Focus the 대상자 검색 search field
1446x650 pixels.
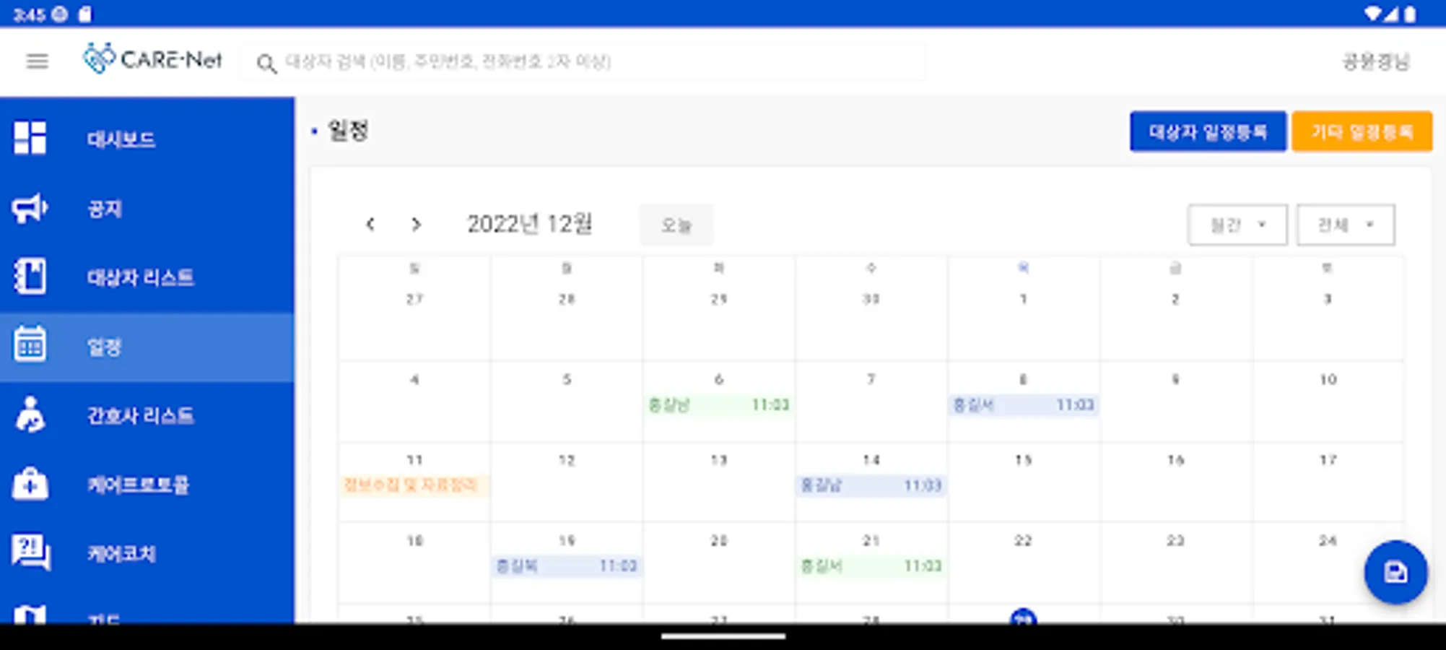pyautogui.click(x=583, y=62)
